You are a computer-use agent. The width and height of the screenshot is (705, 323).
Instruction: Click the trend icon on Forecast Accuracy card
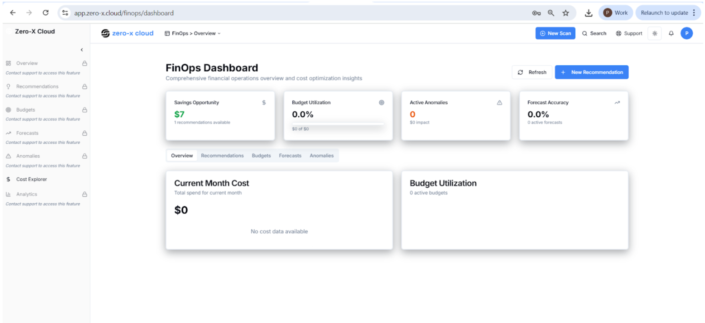click(617, 102)
